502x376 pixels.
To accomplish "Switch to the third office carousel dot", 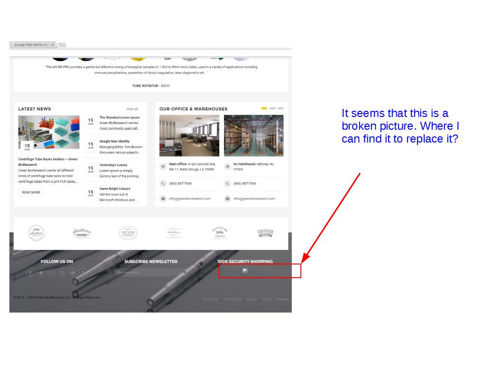I will pyautogui.click(x=280, y=108).
